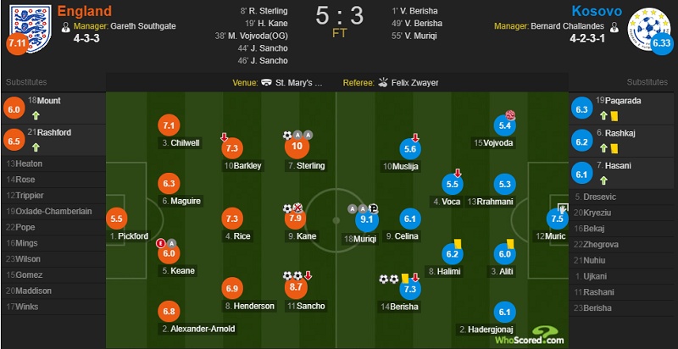678x349 pixels.
Task: Click the manager icon beside Gareth Southgate
Action: 66,27
